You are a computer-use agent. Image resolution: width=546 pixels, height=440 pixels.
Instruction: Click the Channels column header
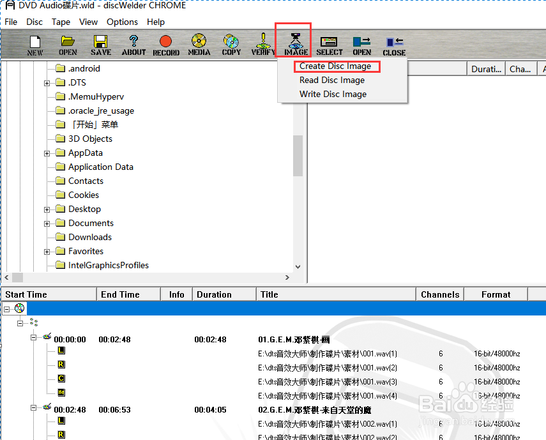440,294
